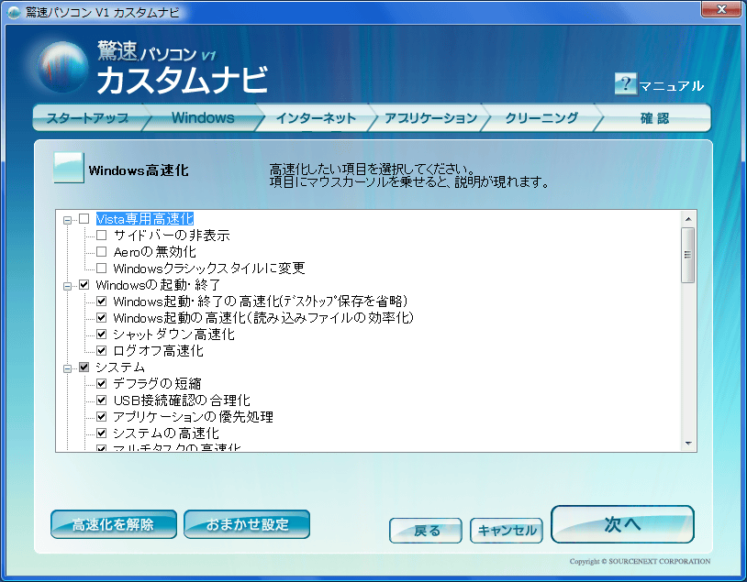The height and width of the screenshot is (582, 747).
Task: Toggle the システム group checkbox
Action: (x=84, y=367)
